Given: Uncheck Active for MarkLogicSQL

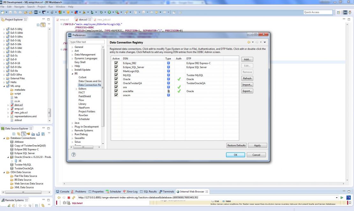Looking at the screenshot, I should point(116,71).
